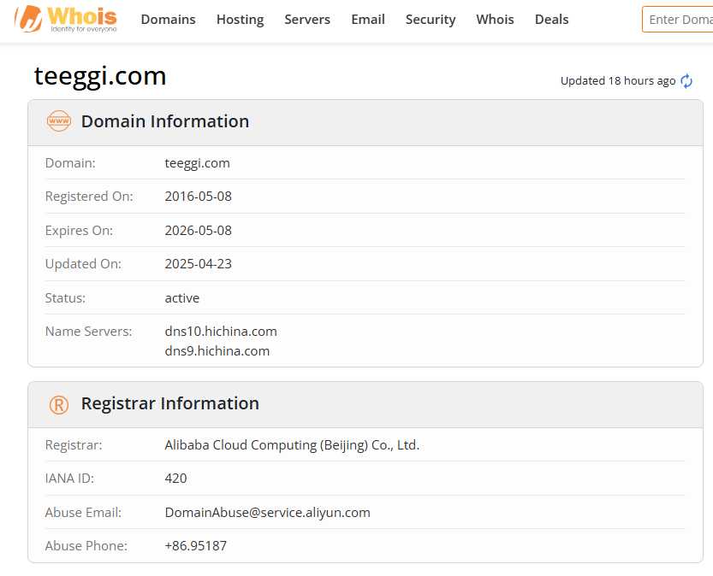Click the orange www Domain Information icon
The image size is (713, 576).
point(59,121)
